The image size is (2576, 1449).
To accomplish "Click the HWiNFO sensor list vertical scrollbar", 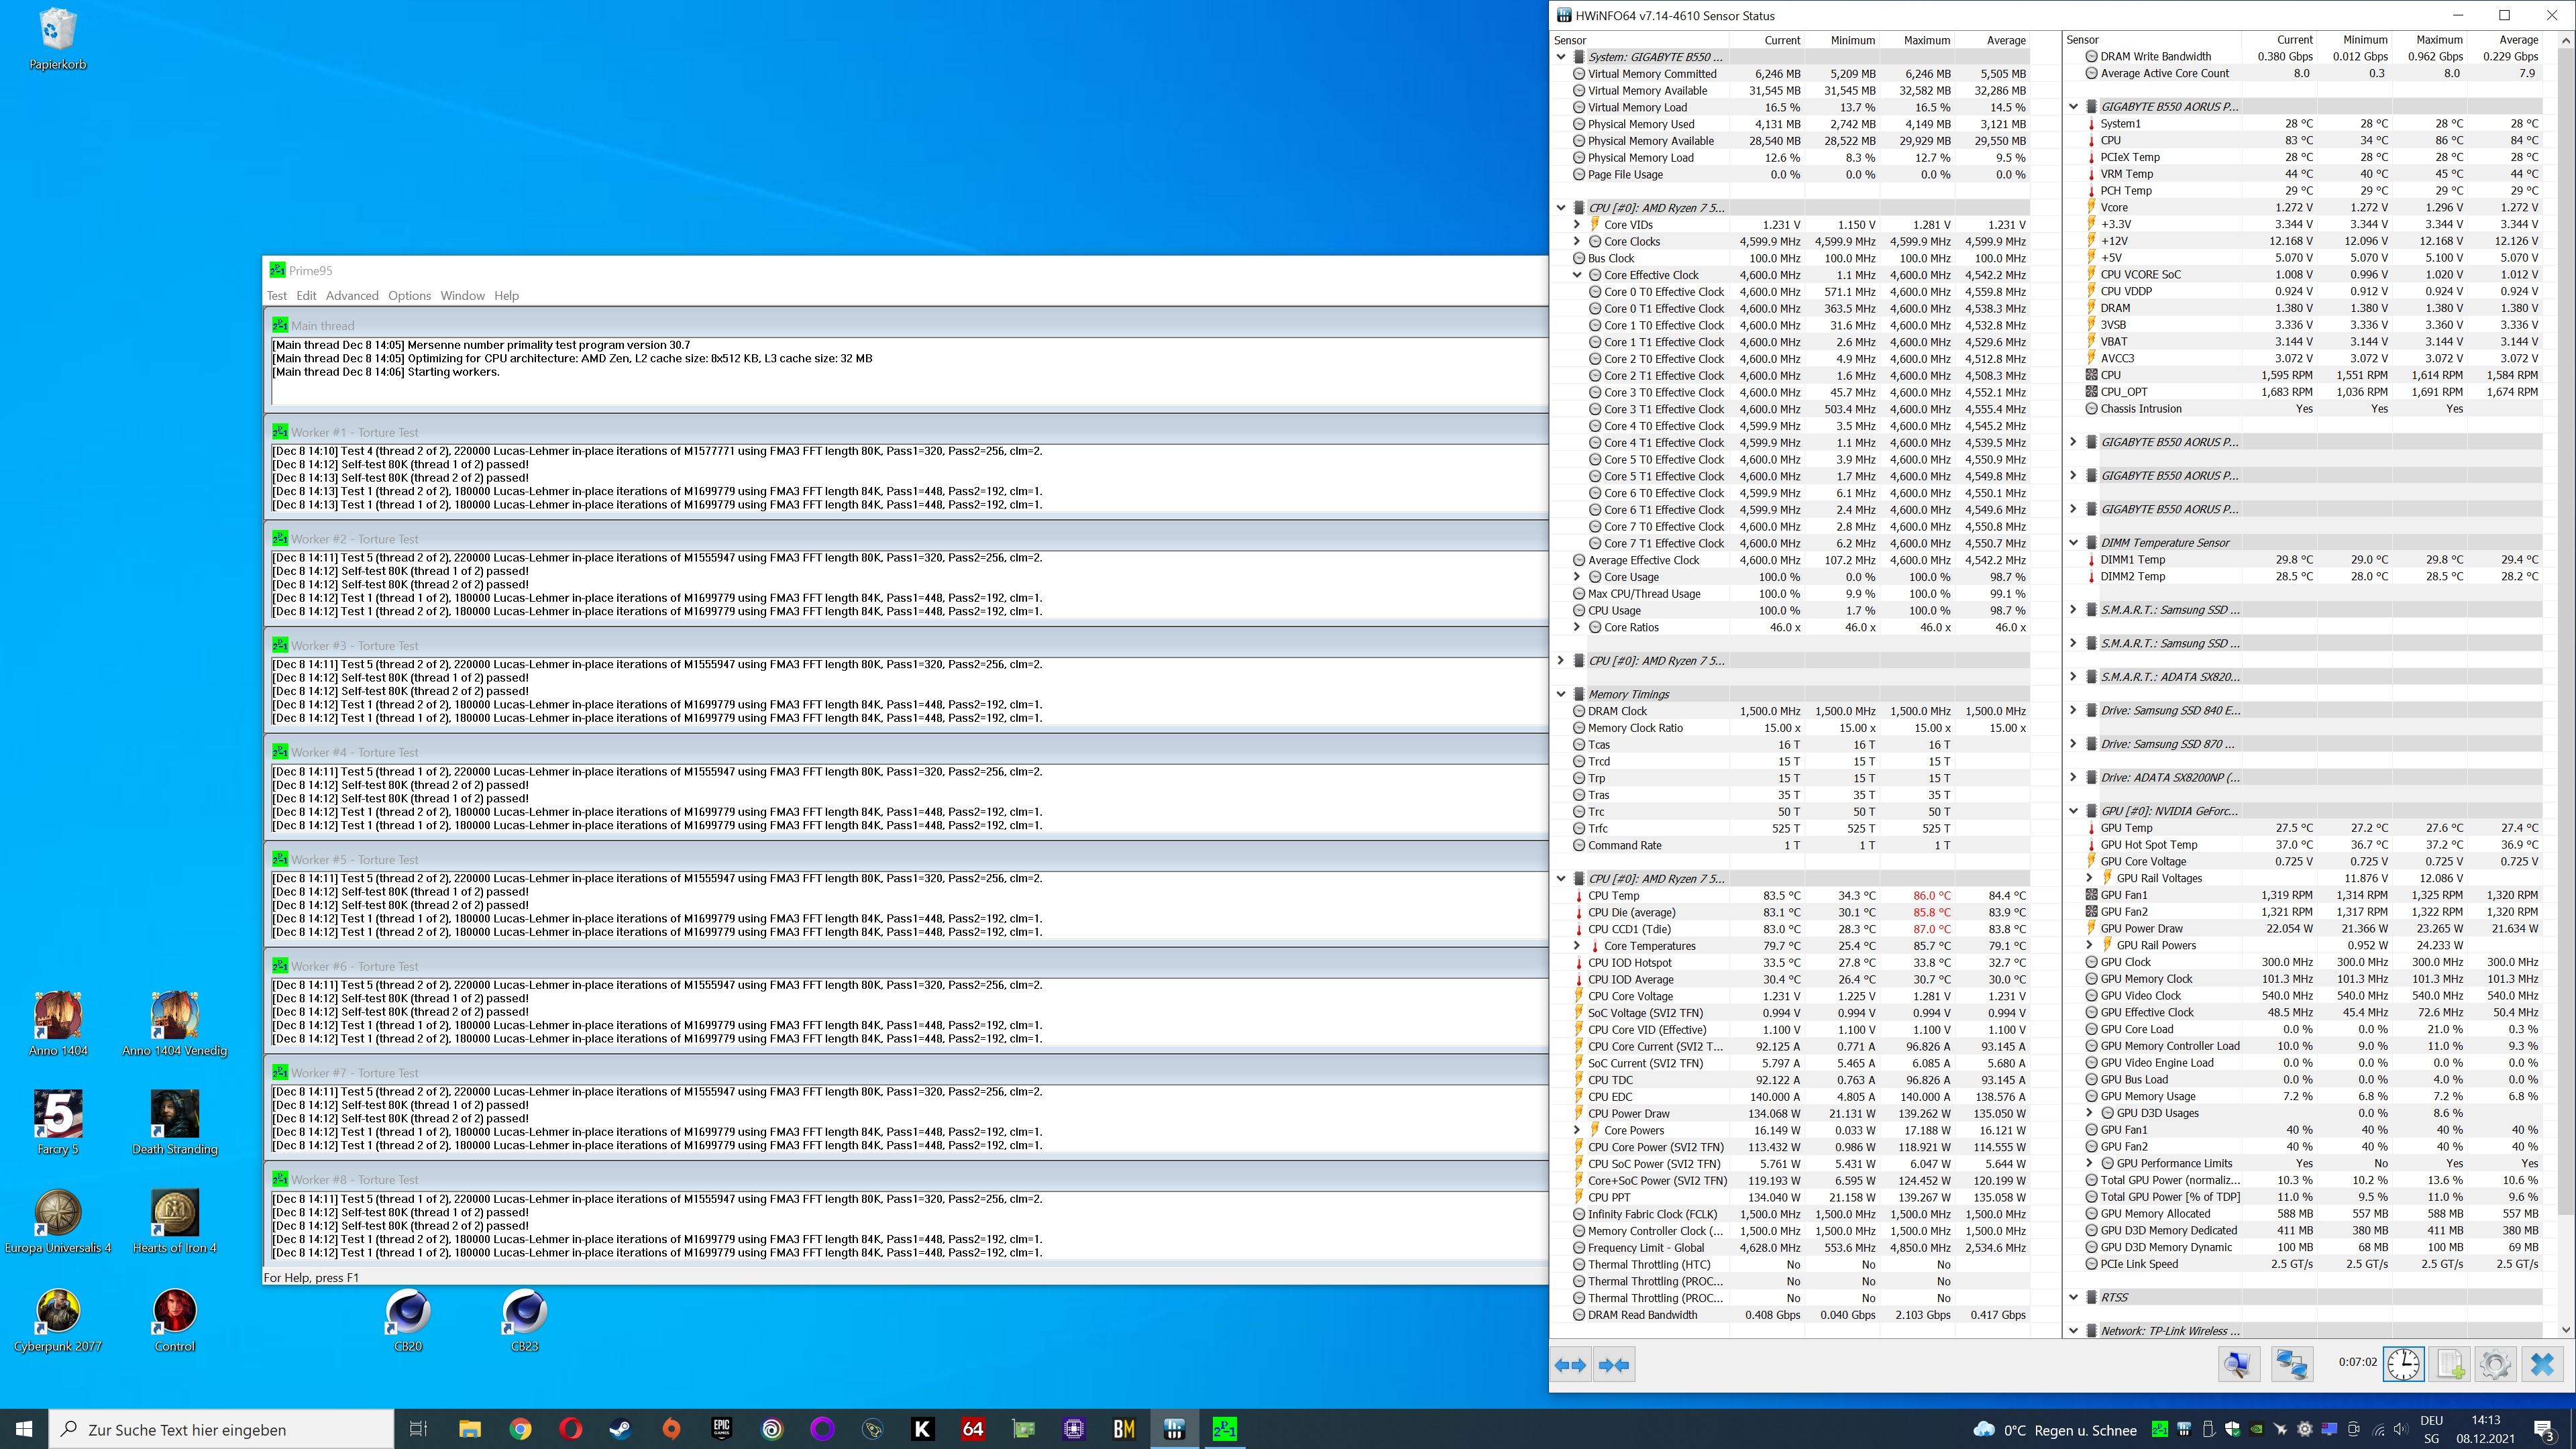I will (2566, 684).
